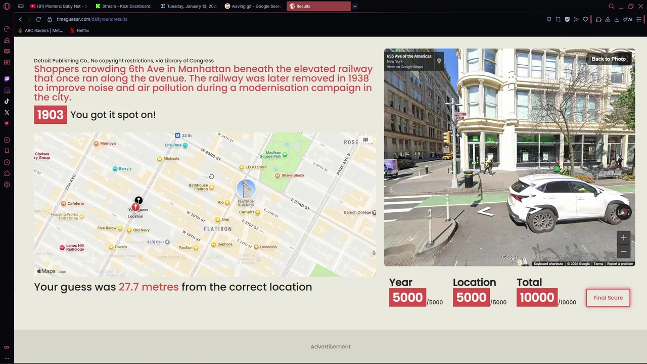Image resolution: width=647 pixels, height=364 pixels.
Task: Click Five Below map marker
Action: point(120,228)
